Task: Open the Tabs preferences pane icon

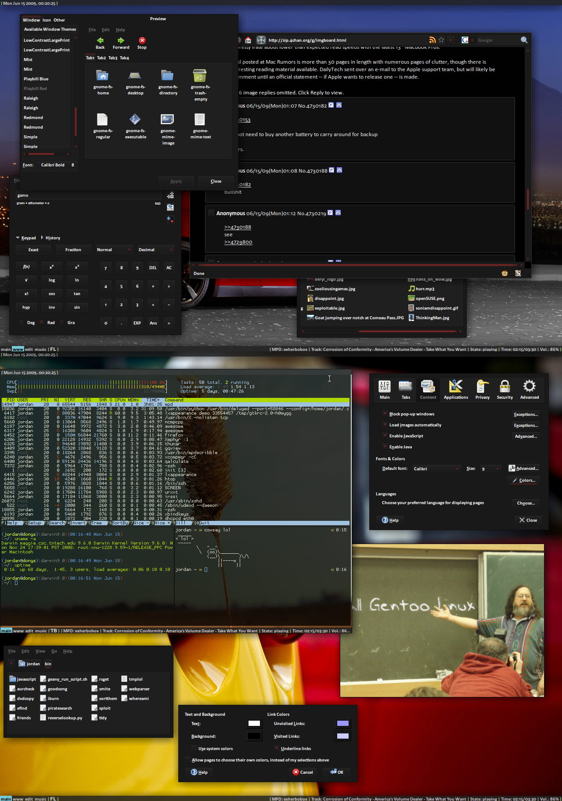Action: (406, 386)
